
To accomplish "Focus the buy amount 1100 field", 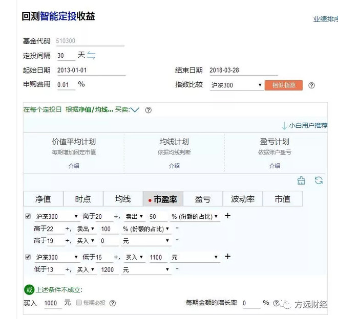I will tap(158, 258).
